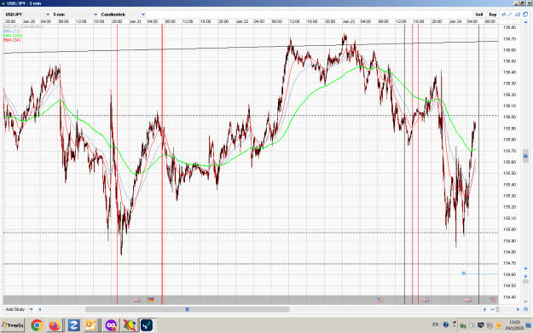Click the volume speaker tray icon
This screenshot has height=333, width=533.
pyautogui.click(x=472, y=325)
